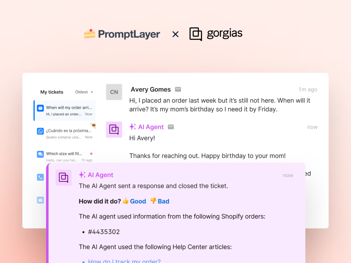Click the sparkle icon beside AI Agent in conversation
The width and height of the screenshot is (351, 263).
coord(133,127)
